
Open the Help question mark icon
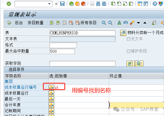tap(155, 4)
